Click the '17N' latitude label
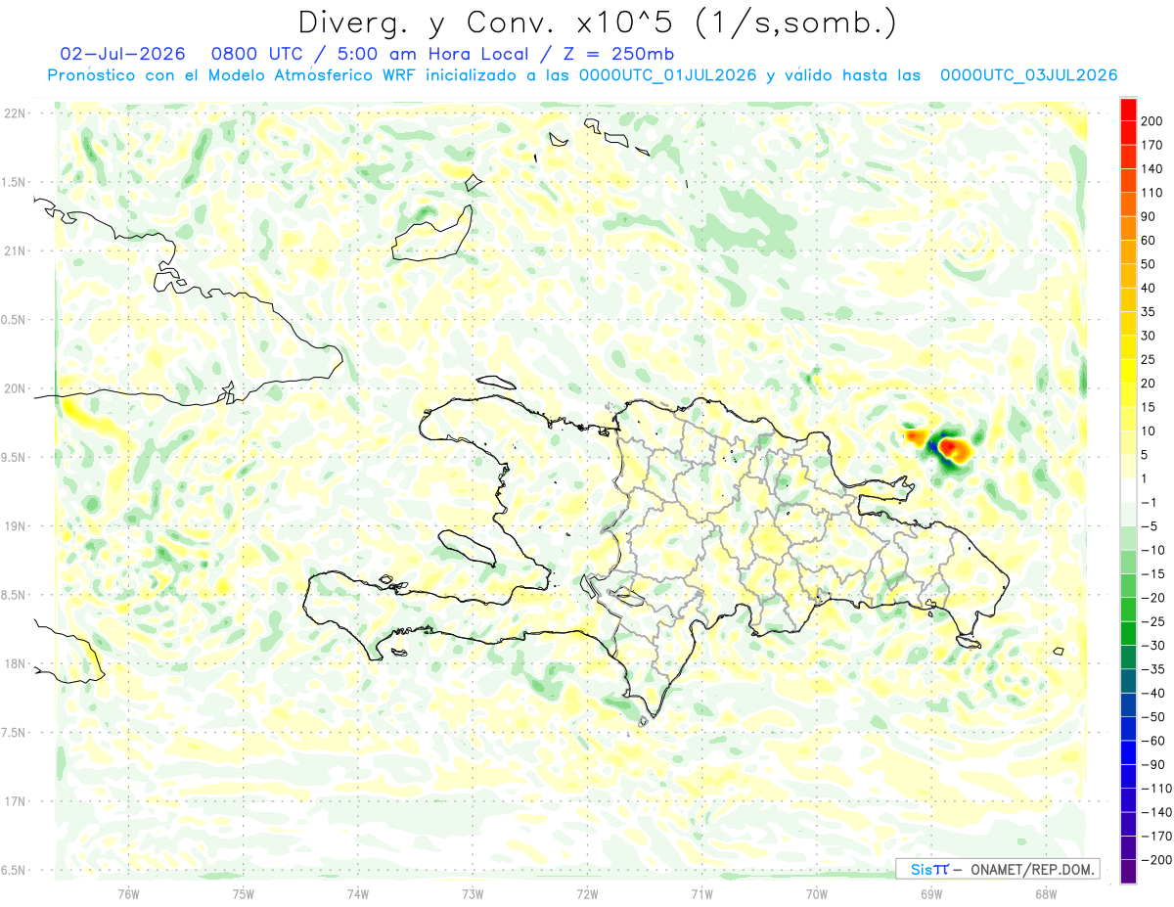The height and width of the screenshot is (907, 1174). 14,801
